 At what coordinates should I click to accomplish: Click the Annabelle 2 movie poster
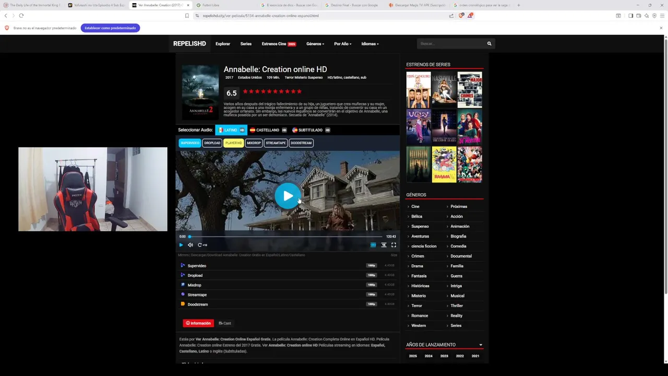(x=200, y=92)
